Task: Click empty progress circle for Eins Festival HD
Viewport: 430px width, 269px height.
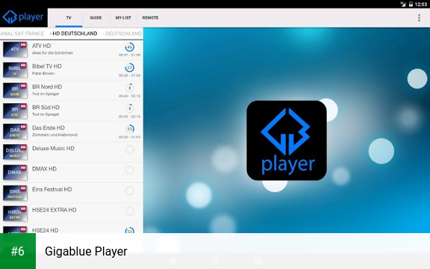Action: click(129, 191)
